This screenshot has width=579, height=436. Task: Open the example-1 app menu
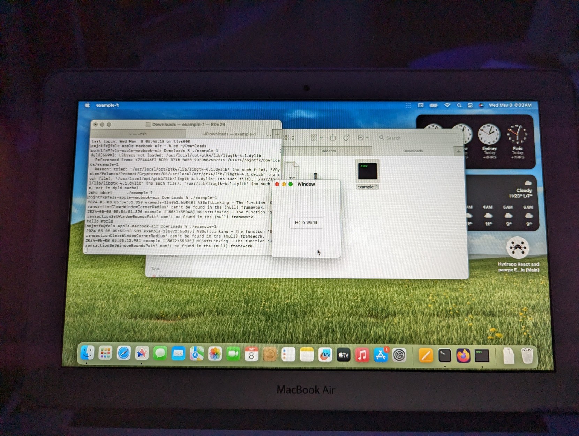(107, 105)
